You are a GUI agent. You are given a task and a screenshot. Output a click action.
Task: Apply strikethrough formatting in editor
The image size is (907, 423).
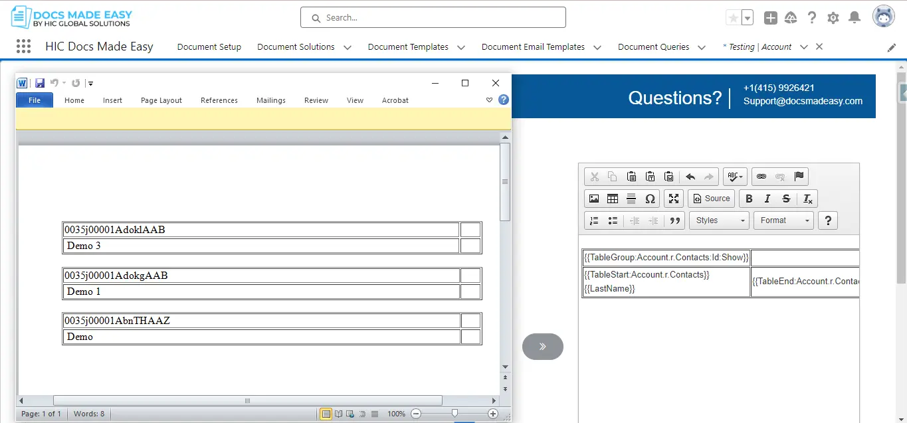tap(786, 199)
